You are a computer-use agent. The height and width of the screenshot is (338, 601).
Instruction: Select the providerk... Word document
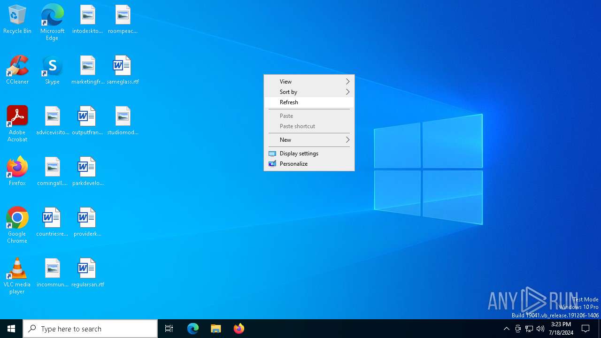87,223
